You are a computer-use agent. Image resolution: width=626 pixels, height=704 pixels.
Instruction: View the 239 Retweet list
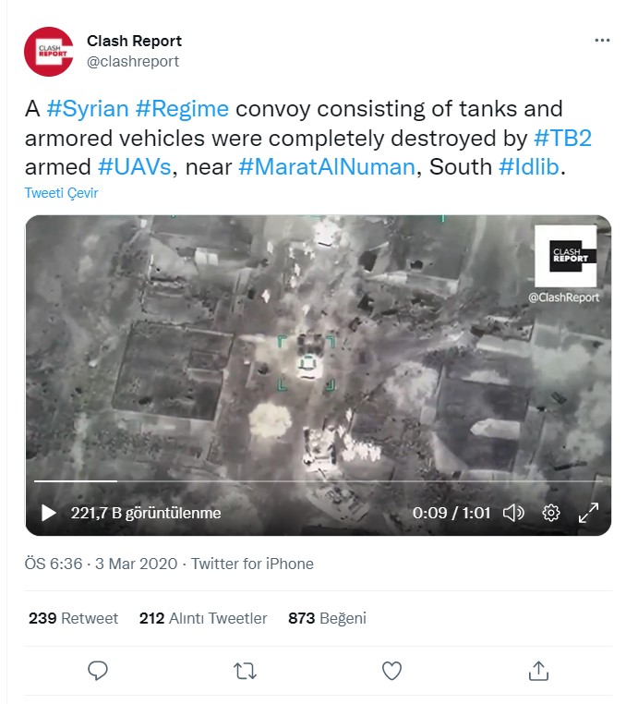[73, 618]
